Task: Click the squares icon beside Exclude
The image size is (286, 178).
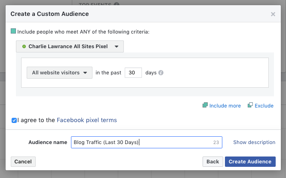Action: click(x=250, y=105)
